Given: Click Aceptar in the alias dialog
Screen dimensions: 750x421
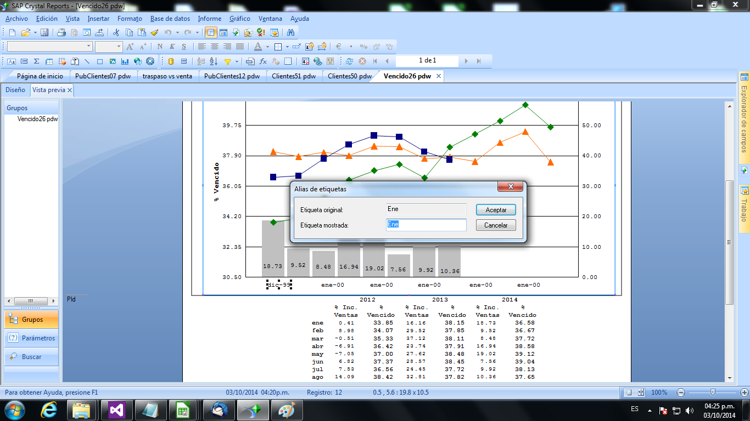Looking at the screenshot, I should click(496, 210).
